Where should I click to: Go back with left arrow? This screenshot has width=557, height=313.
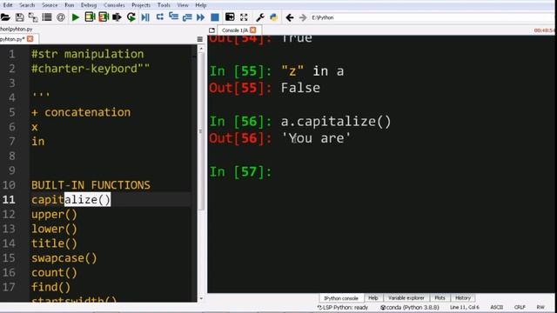pyautogui.click(x=290, y=17)
